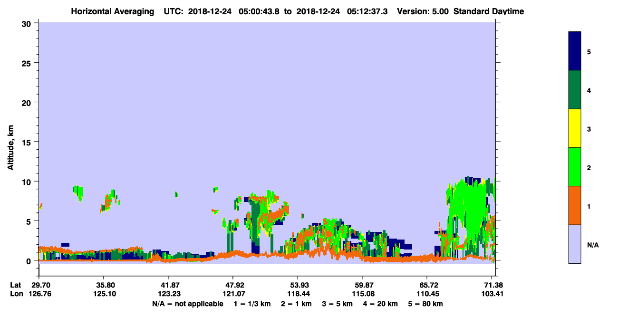Click the color bar label '5'
The height and width of the screenshot is (317, 618).
click(x=589, y=52)
